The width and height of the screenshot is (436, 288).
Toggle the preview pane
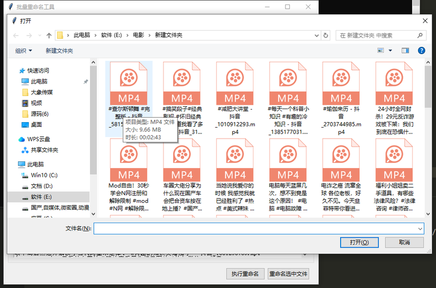point(405,50)
